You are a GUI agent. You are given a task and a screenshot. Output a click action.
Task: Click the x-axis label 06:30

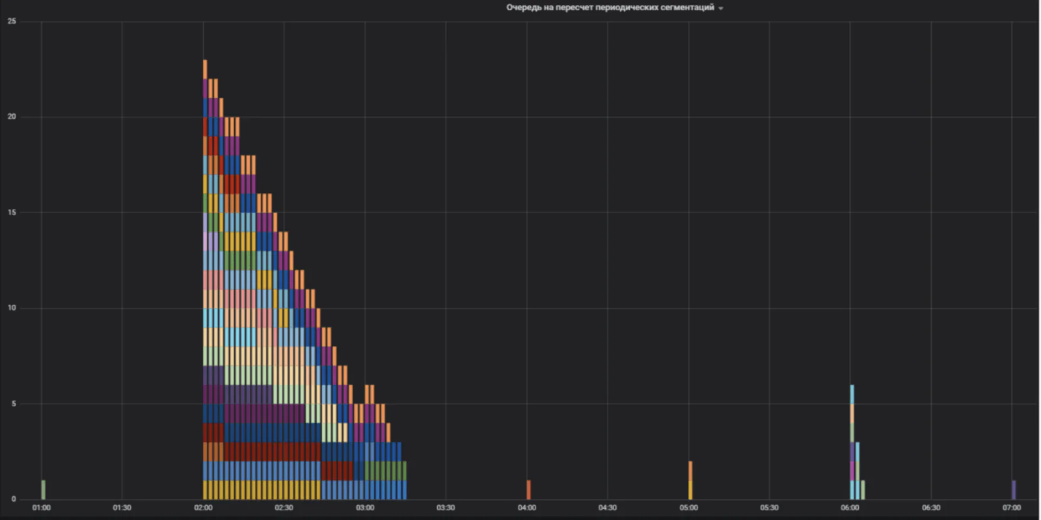931,508
